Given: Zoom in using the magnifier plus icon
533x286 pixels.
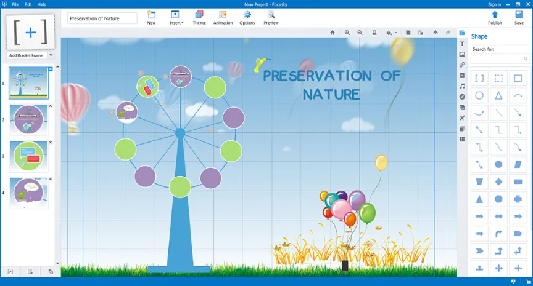Looking at the screenshot, I should [347, 33].
